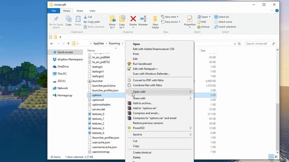Click Invert selection in the ribbon
This screenshot has height=162, width=289.
225,27
